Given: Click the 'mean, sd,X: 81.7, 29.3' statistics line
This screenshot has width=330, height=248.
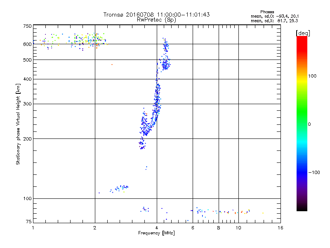Looking at the screenshot, I should pyautogui.click(x=274, y=21).
